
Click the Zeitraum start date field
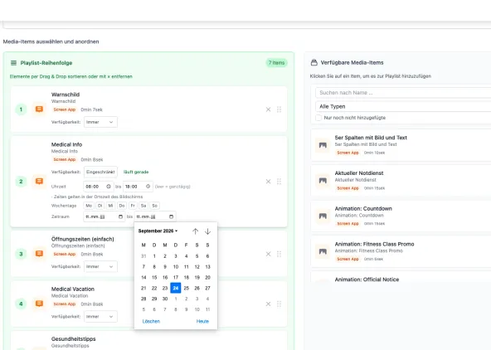pyautogui.click(x=104, y=216)
